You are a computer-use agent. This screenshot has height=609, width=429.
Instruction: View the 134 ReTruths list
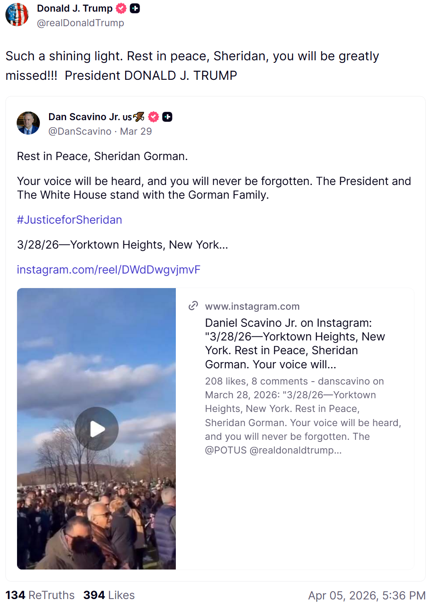(x=40, y=595)
